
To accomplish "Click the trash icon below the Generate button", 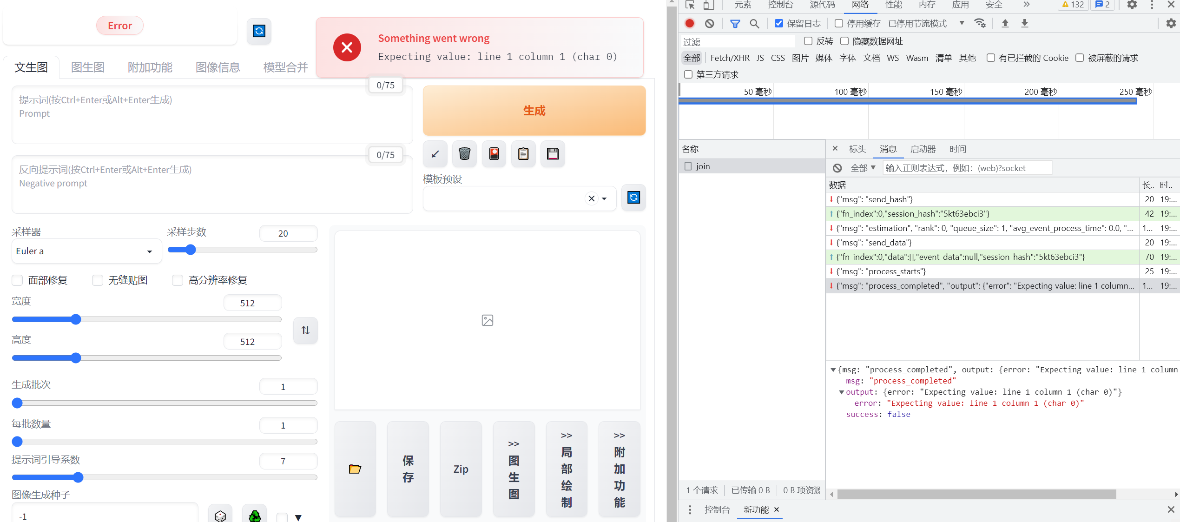I will click(x=464, y=153).
